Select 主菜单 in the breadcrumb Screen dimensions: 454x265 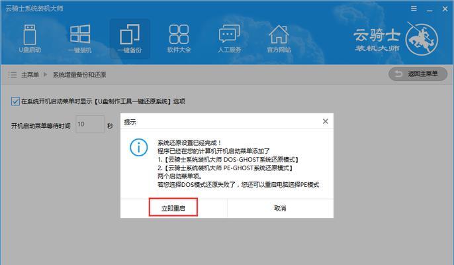[30, 75]
